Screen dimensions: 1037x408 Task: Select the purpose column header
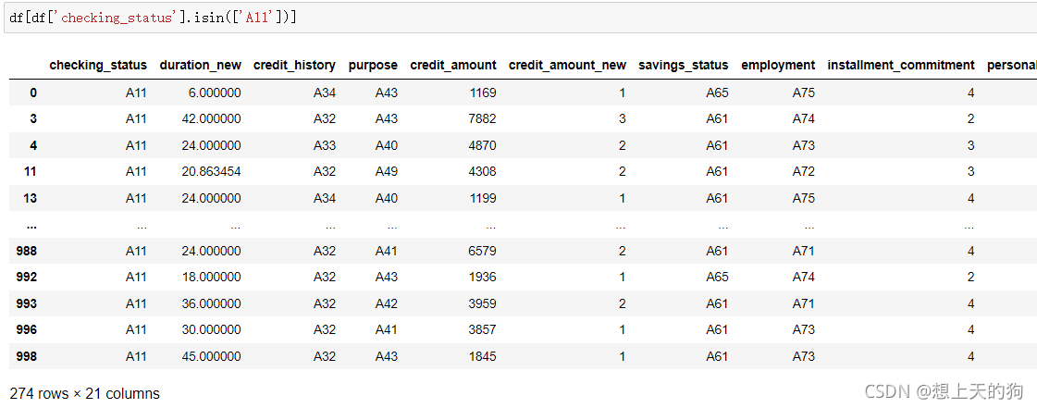tap(373, 66)
